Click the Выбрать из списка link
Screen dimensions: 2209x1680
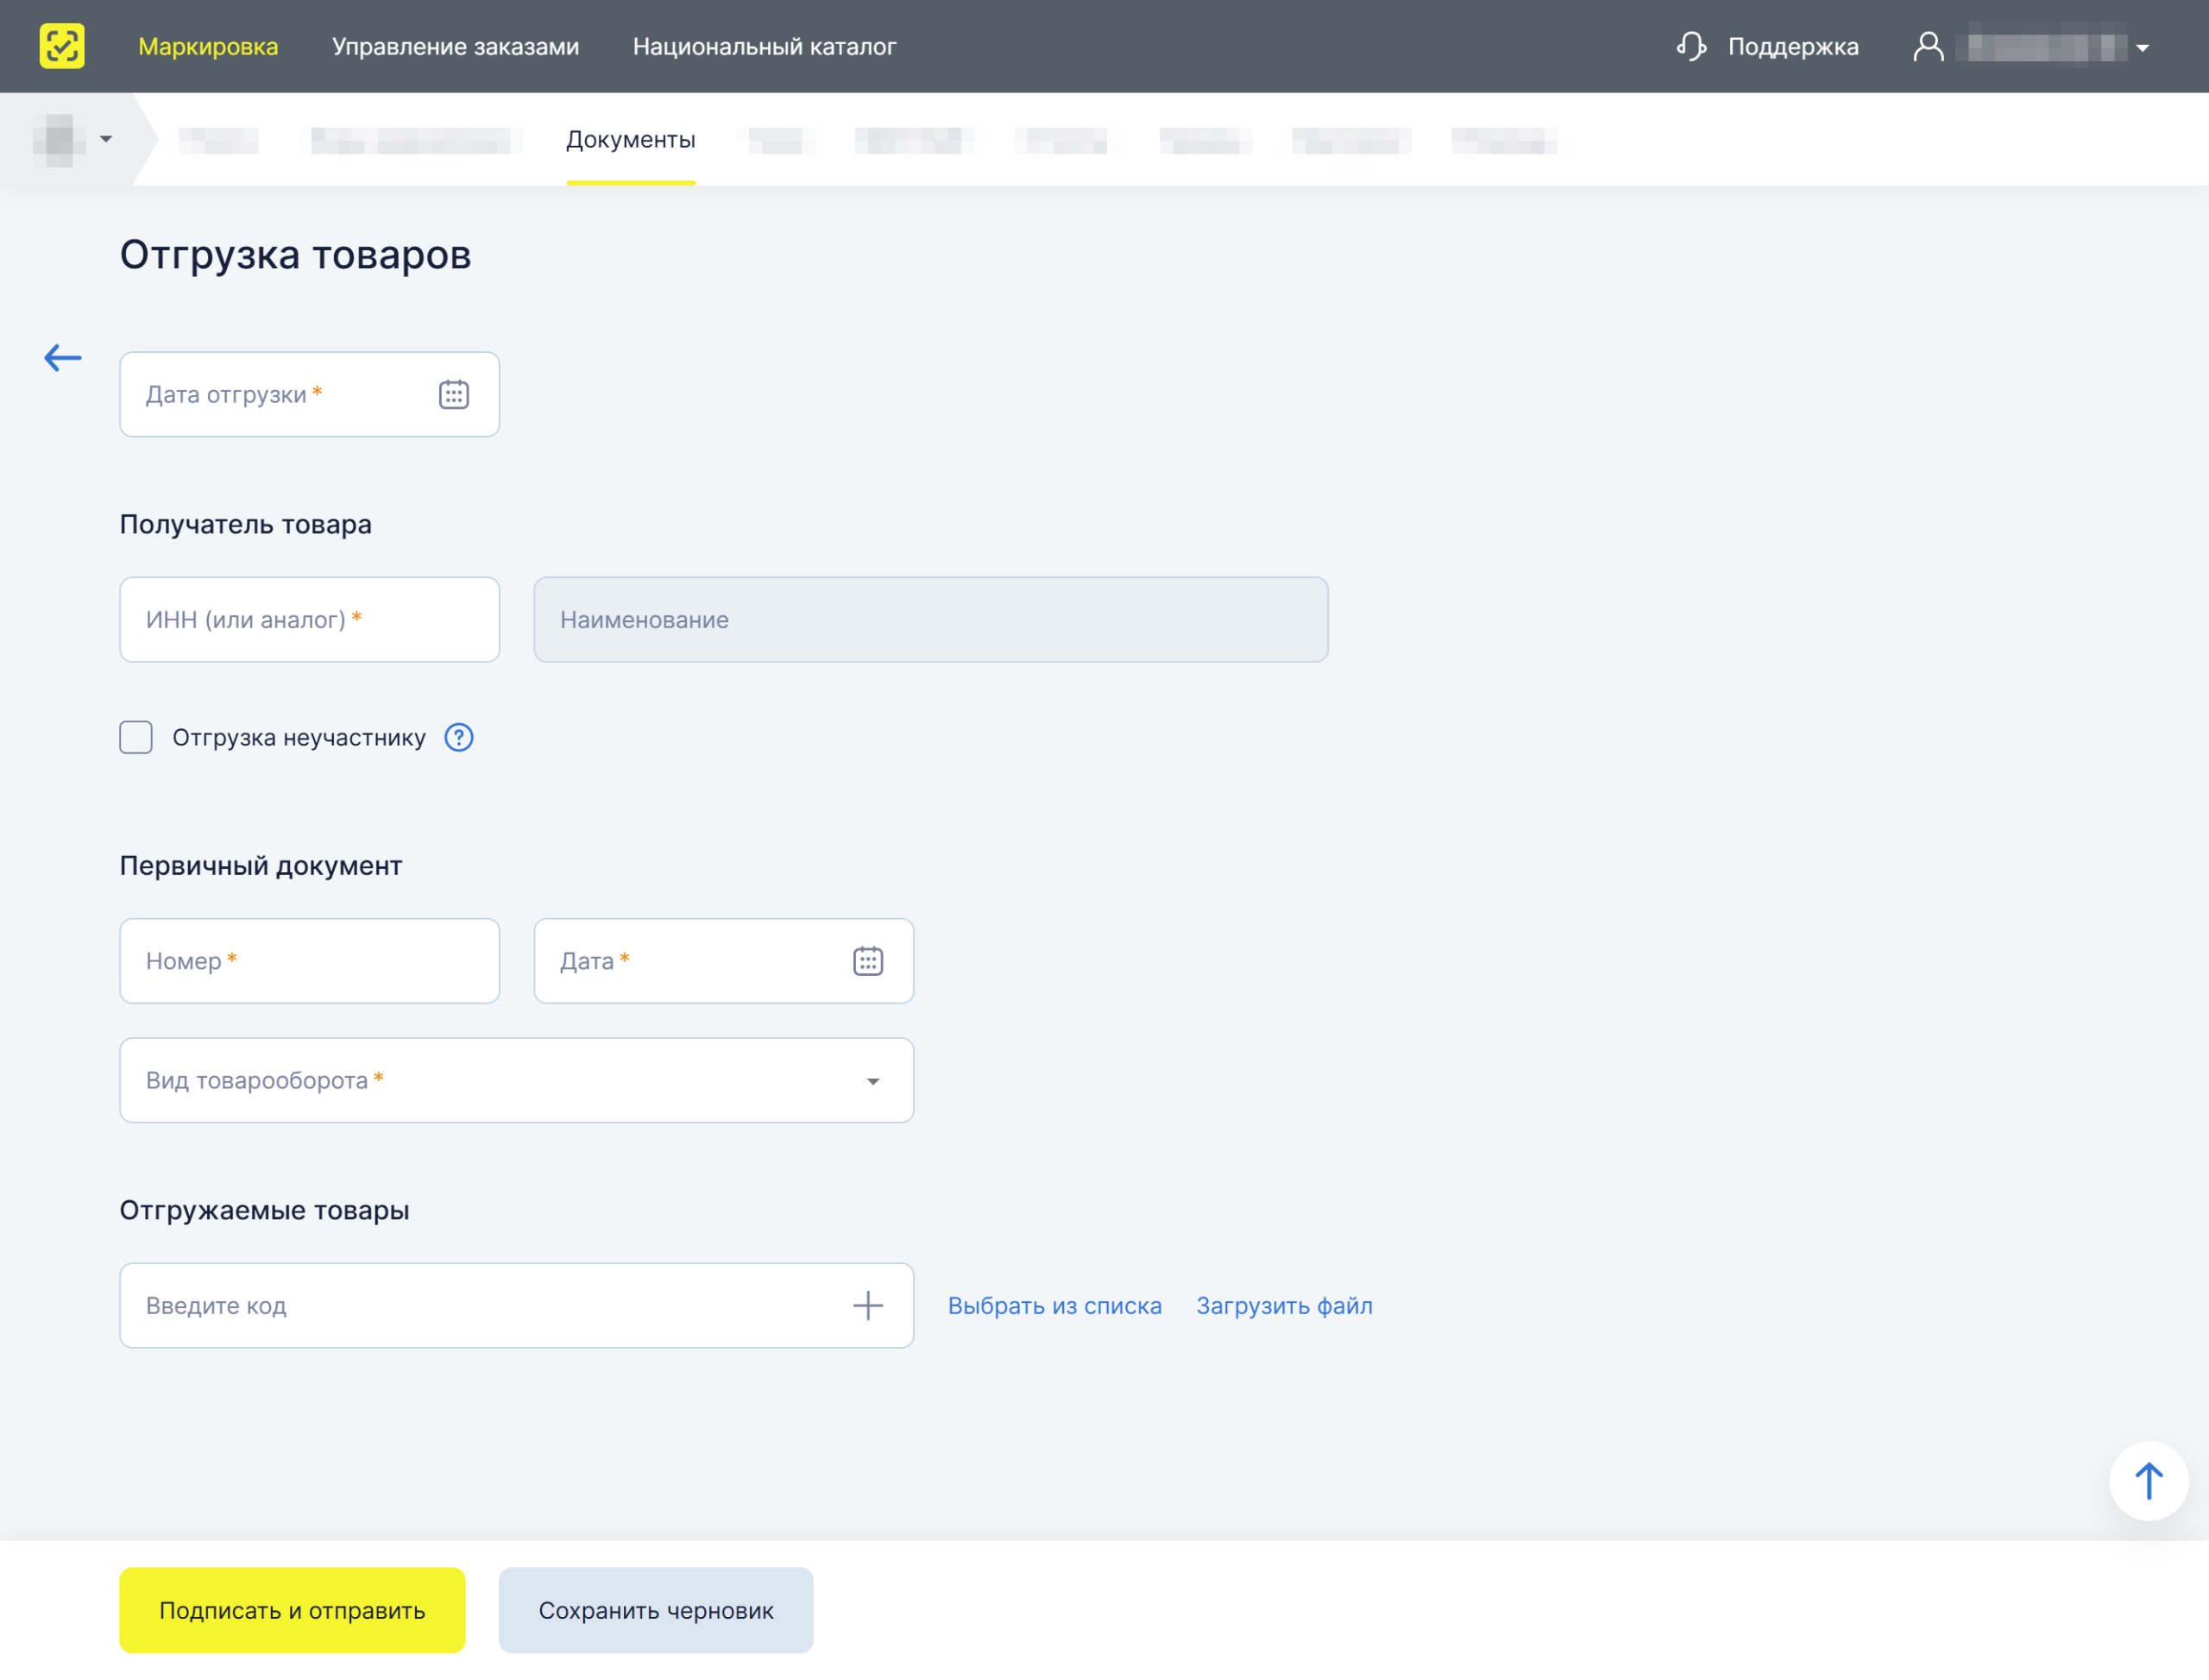point(1054,1305)
